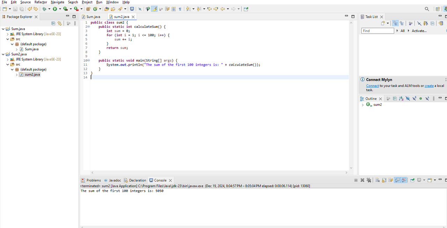Click the global search magnifier icon
The image size is (447, 228).
[427, 9]
